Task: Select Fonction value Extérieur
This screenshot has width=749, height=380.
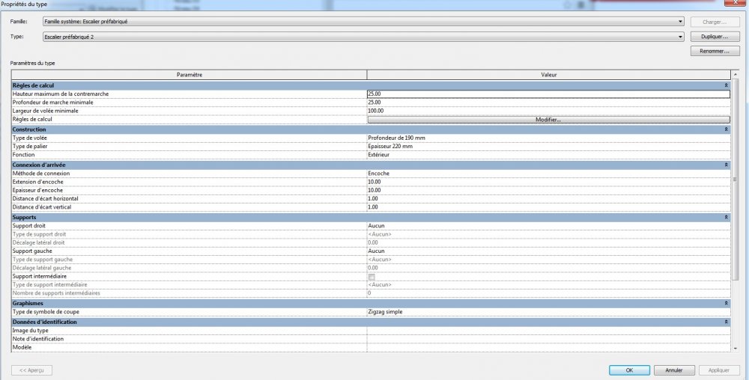Action: 548,155
